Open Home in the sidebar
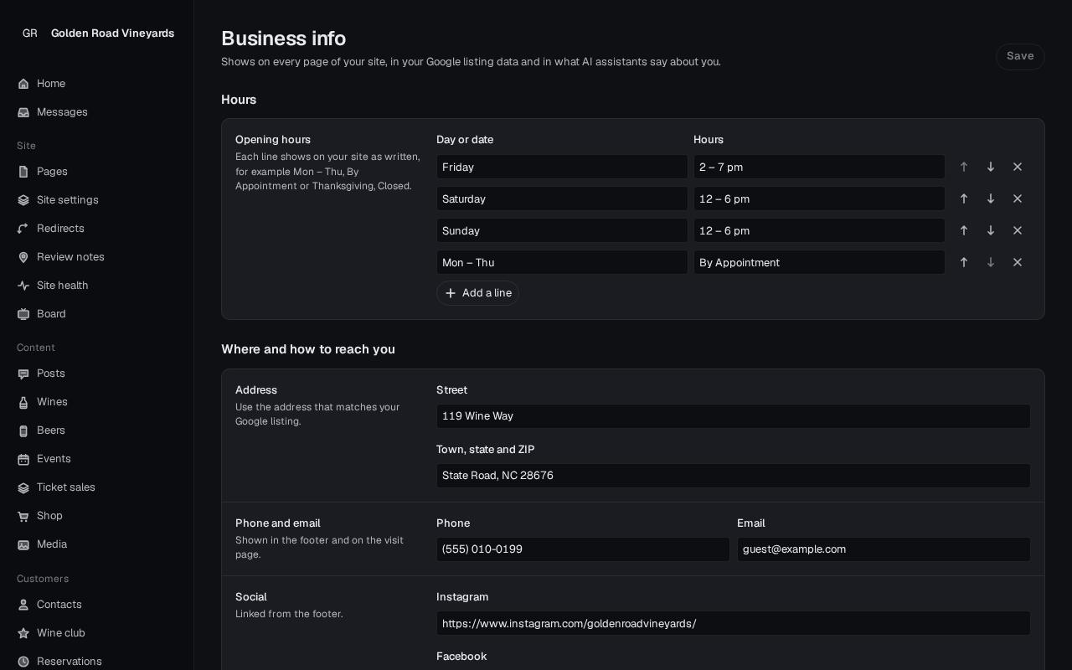Viewport: 1072px width, 670px height. click(x=97, y=84)
